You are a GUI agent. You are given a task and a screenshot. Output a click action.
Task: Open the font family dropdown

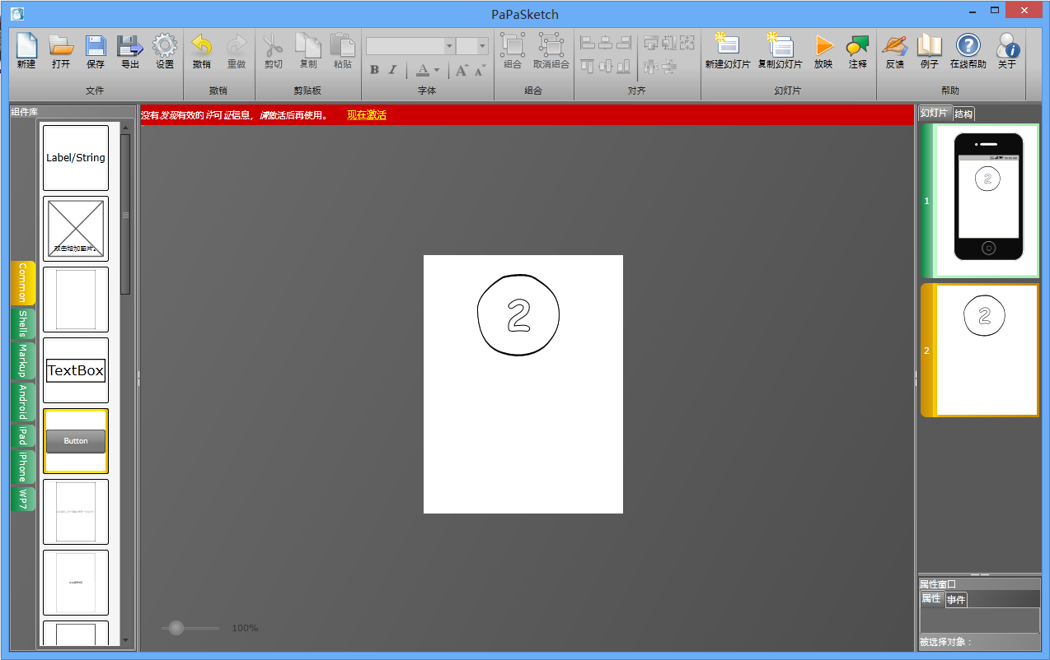[x=450, y=46]
